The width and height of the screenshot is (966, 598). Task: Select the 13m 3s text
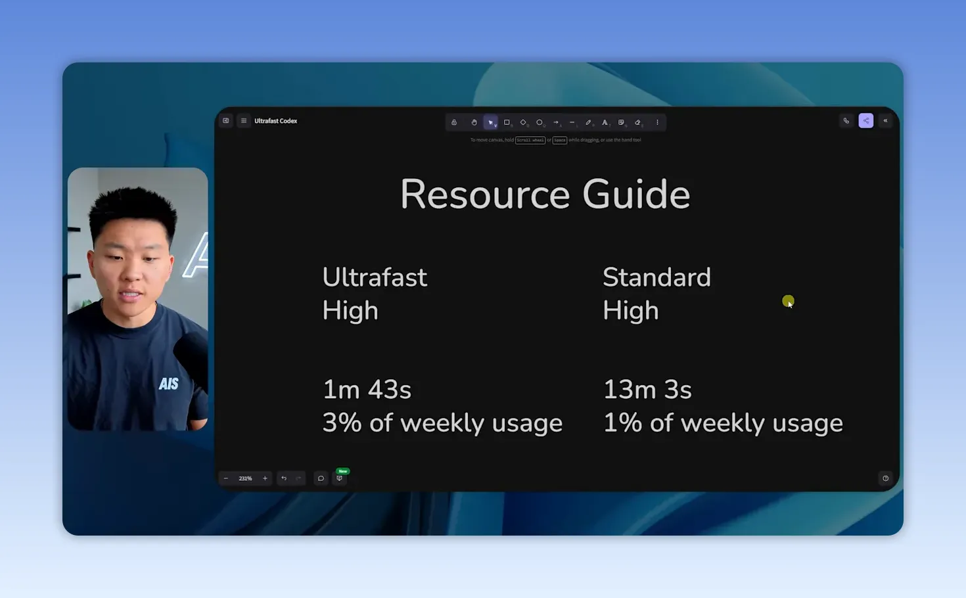coord(647,390)
